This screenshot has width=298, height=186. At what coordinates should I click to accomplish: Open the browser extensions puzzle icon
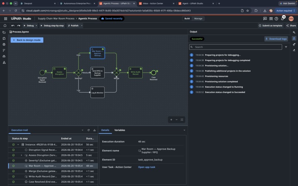click(256, 11)
